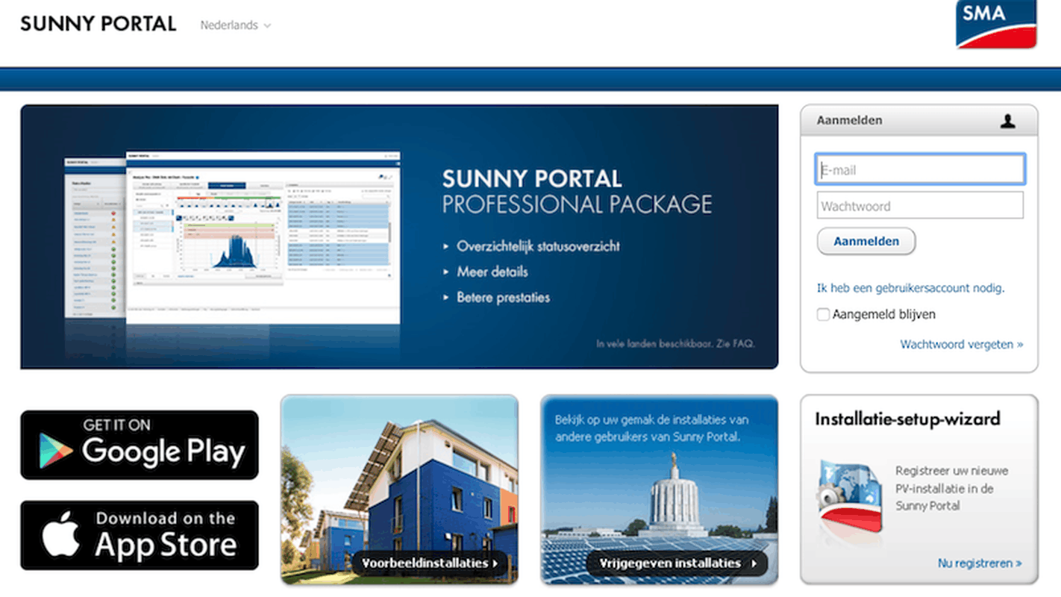Focus the E-mail input field
The image size is (1061, 597).
[x=920, y=169]
